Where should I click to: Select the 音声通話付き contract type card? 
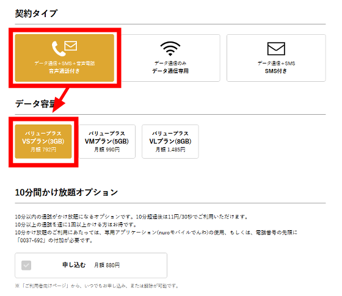pyautogui.click(x=64, y=58)
